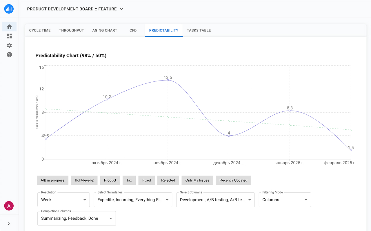Open the Completion Columns dropdown

[x=77, y=218]
